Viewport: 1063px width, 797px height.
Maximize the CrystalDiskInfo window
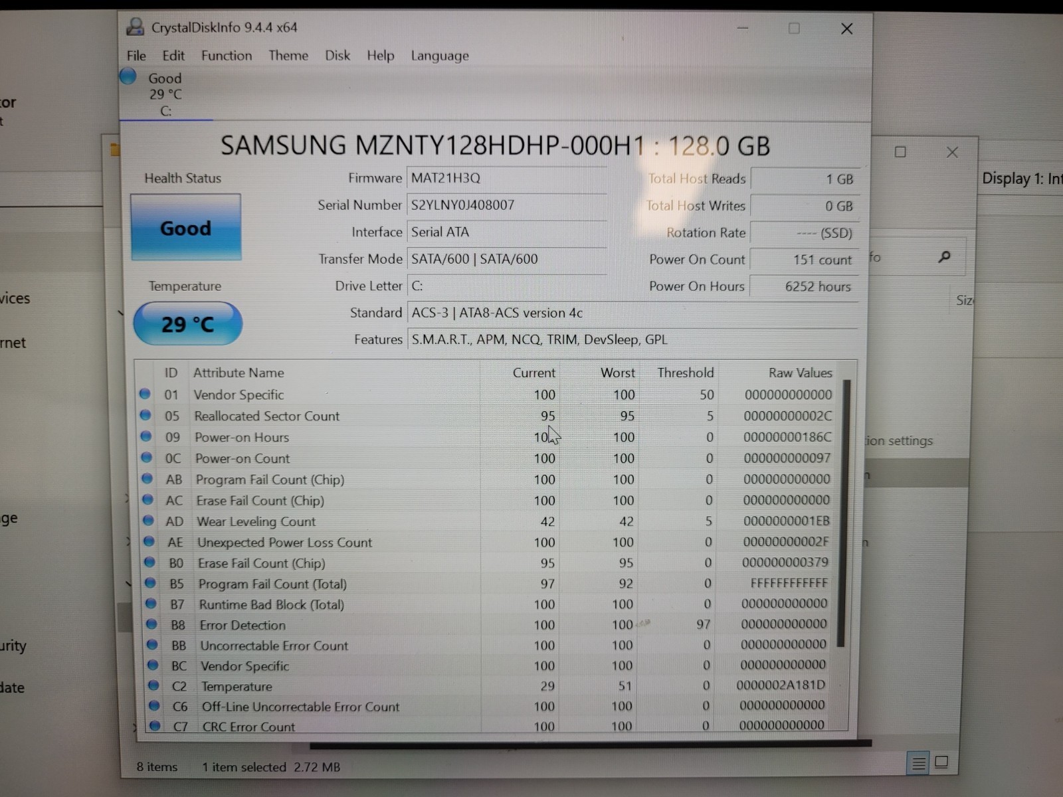tap(794, 29)
